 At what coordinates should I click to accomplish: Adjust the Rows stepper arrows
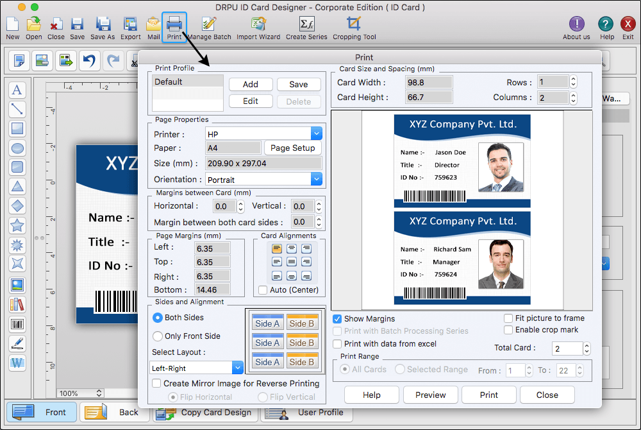(x=573, y=82)
